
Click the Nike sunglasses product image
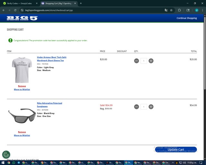(x=22, y=116)
